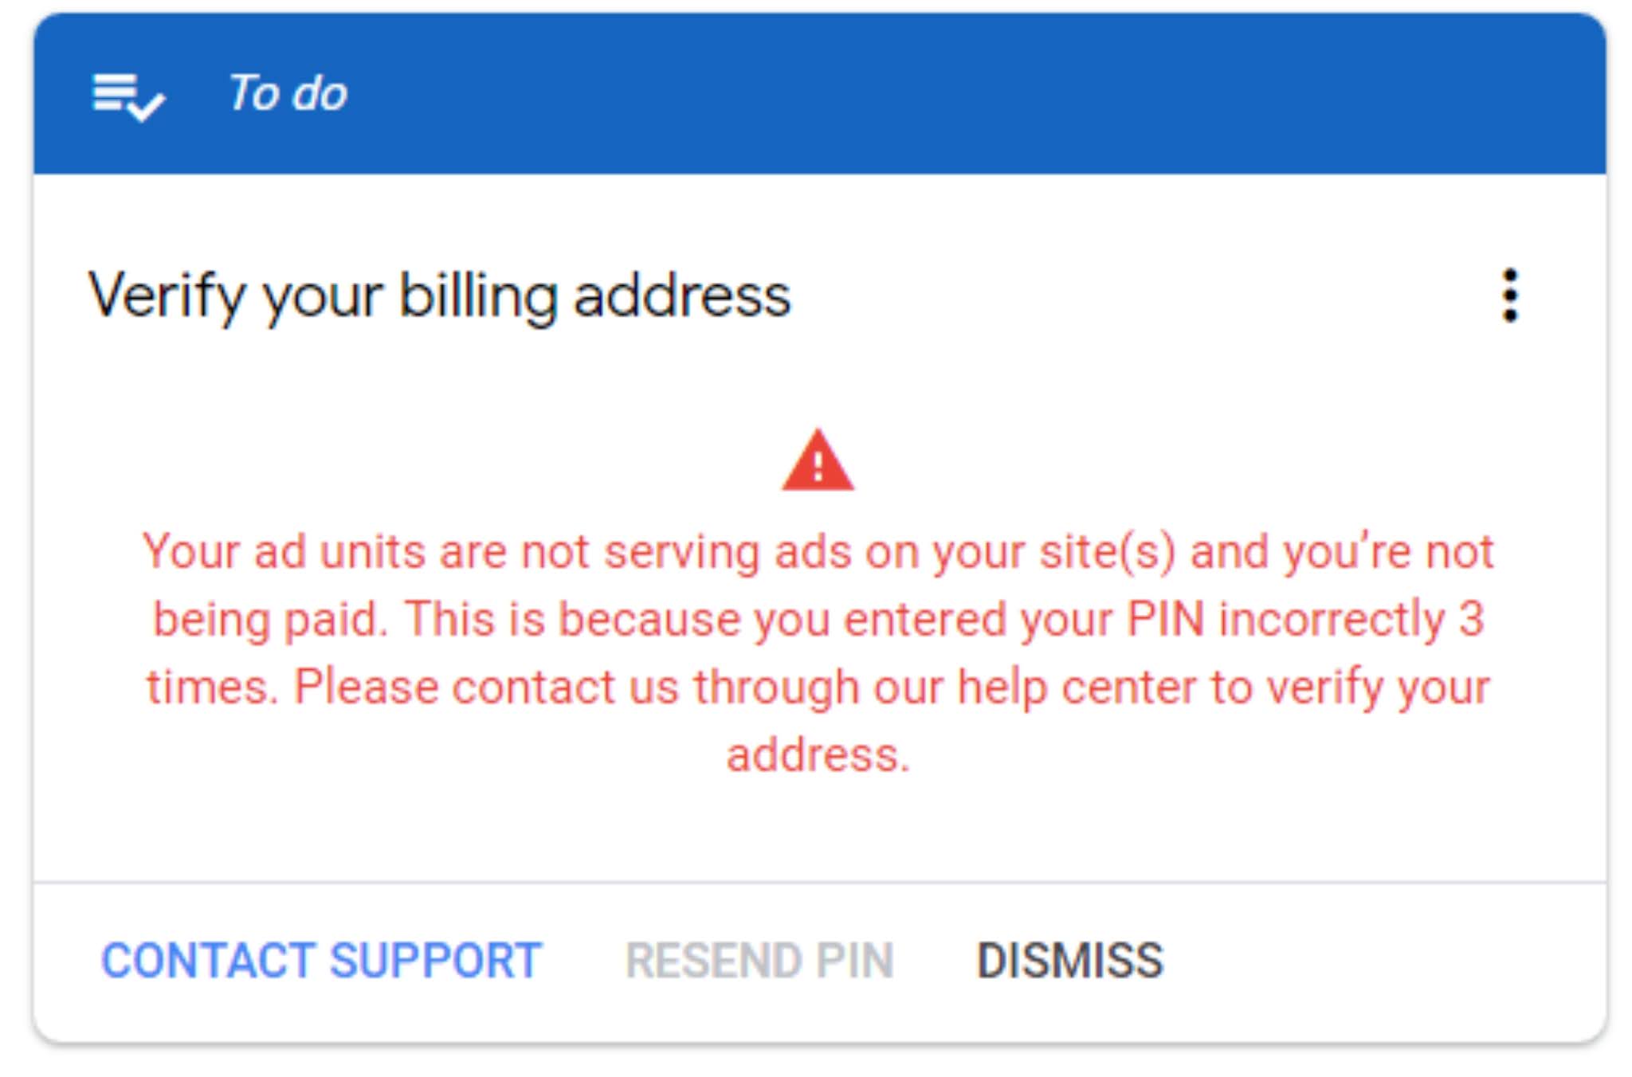Click the word 'SUPPORT' in the footer link
This screenshot has height=1077, width=1632.
click(435, 960)
